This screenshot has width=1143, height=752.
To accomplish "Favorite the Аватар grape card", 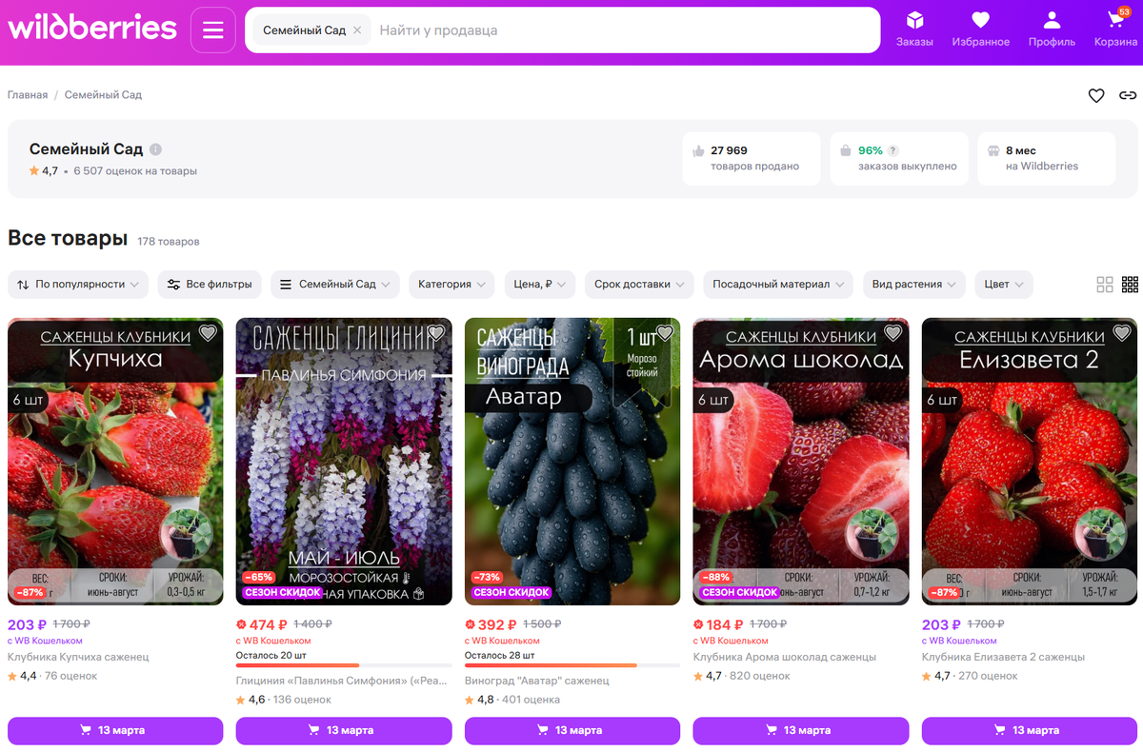I will 665,332.
